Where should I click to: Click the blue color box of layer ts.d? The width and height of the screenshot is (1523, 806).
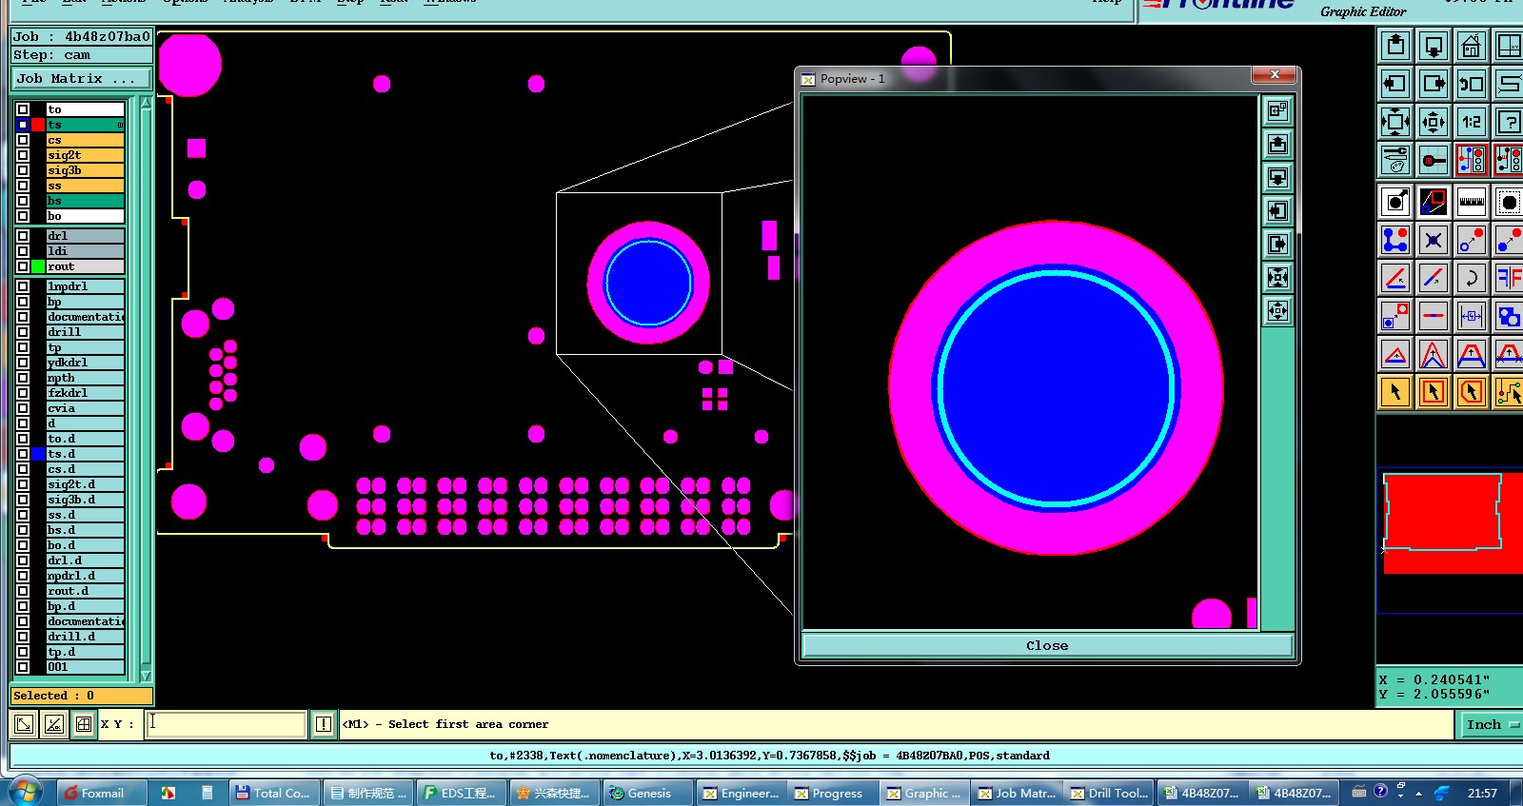[38, 454]
